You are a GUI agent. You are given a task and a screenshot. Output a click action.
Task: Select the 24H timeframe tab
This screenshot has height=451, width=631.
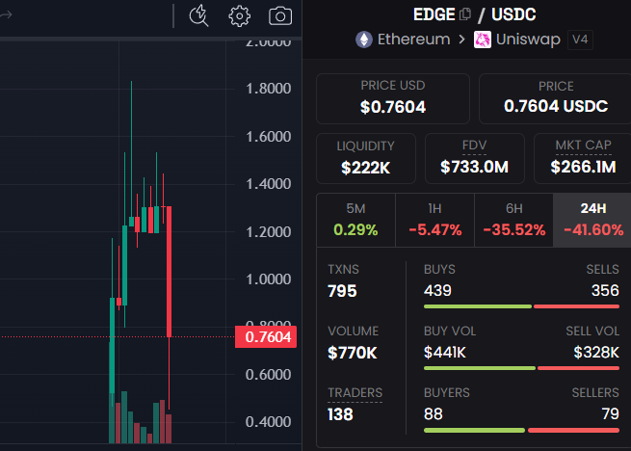pyautogui.click(x=592, y=220)
